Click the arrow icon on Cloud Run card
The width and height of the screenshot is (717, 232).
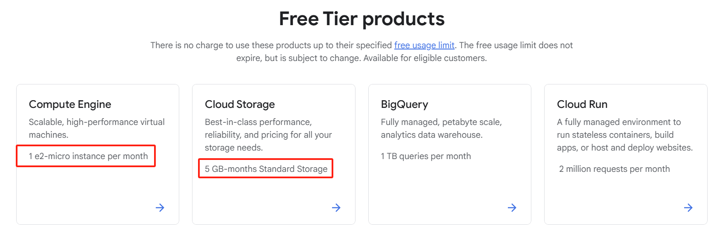tap(688, 208)
